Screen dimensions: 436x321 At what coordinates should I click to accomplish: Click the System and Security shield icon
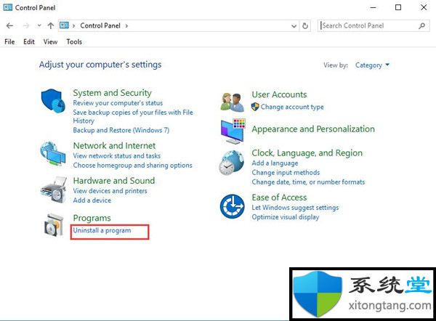[53, 101]
